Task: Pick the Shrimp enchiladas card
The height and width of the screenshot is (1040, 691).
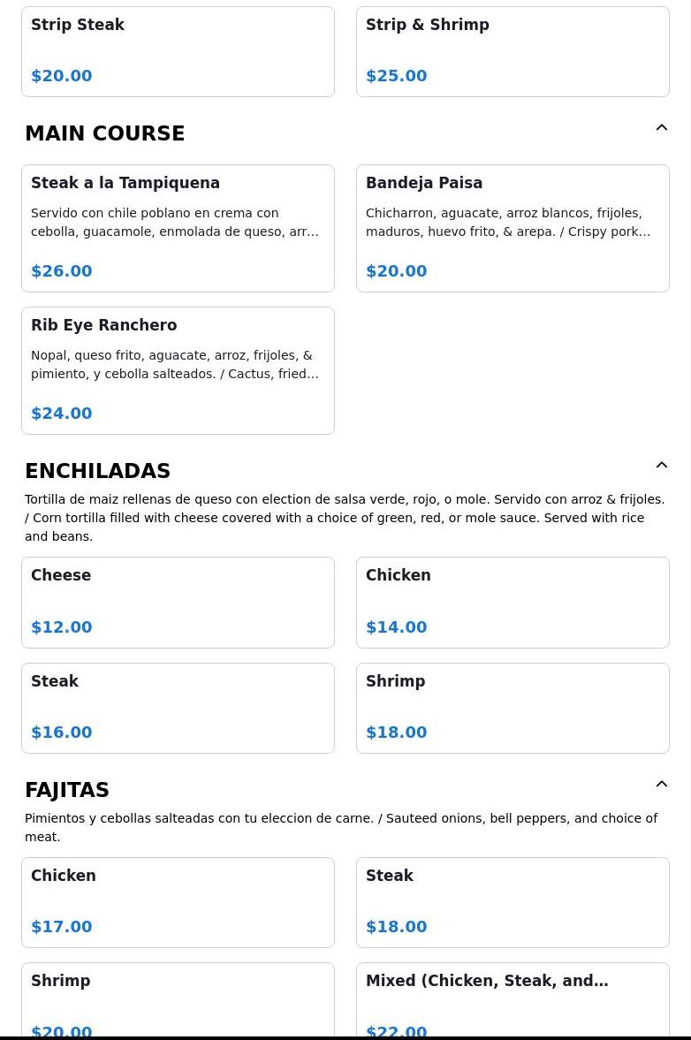Action: tap(513, 708)
